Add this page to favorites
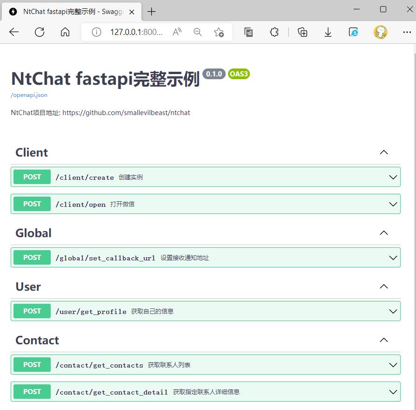 click(219, 32)
